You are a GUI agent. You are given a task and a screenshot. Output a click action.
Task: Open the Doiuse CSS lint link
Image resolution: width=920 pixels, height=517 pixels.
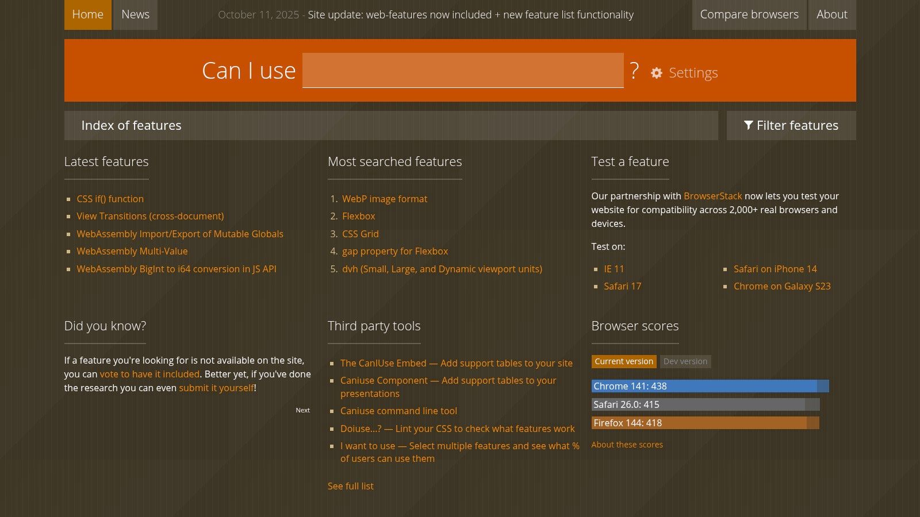coord(457,429)
